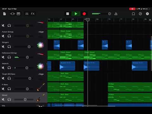This screenshot has width=152, height=114.
Task: Solo the Impacts track
Action: pyautogui.click(x=9, y=68)
